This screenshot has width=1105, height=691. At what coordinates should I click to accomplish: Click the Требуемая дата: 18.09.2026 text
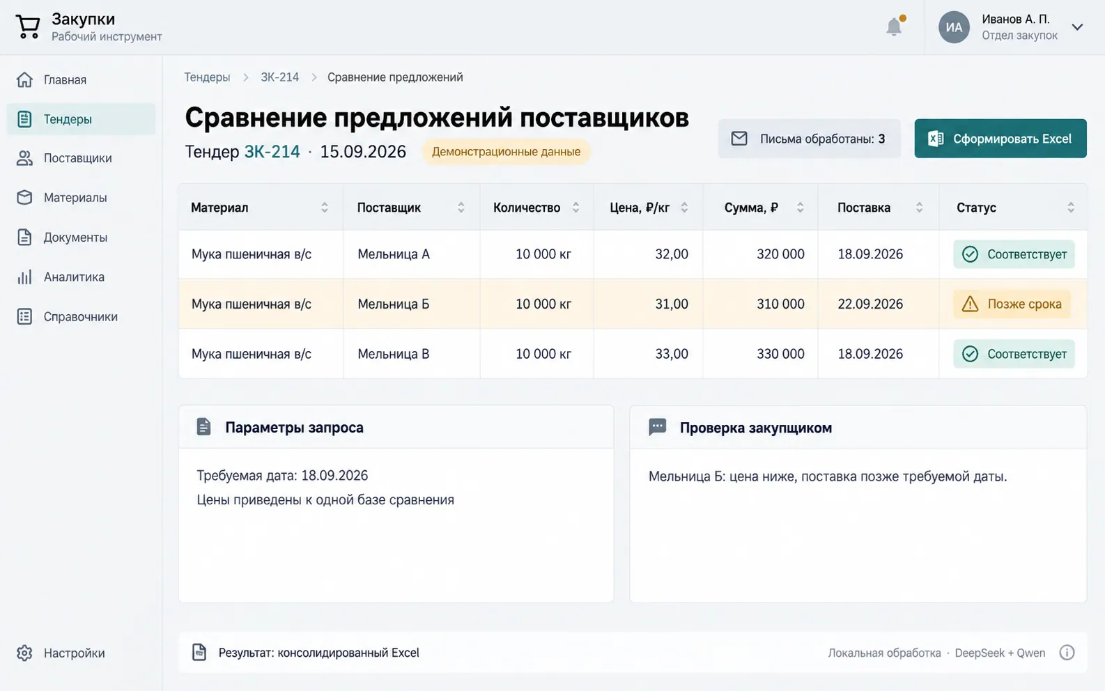[282, 476]
